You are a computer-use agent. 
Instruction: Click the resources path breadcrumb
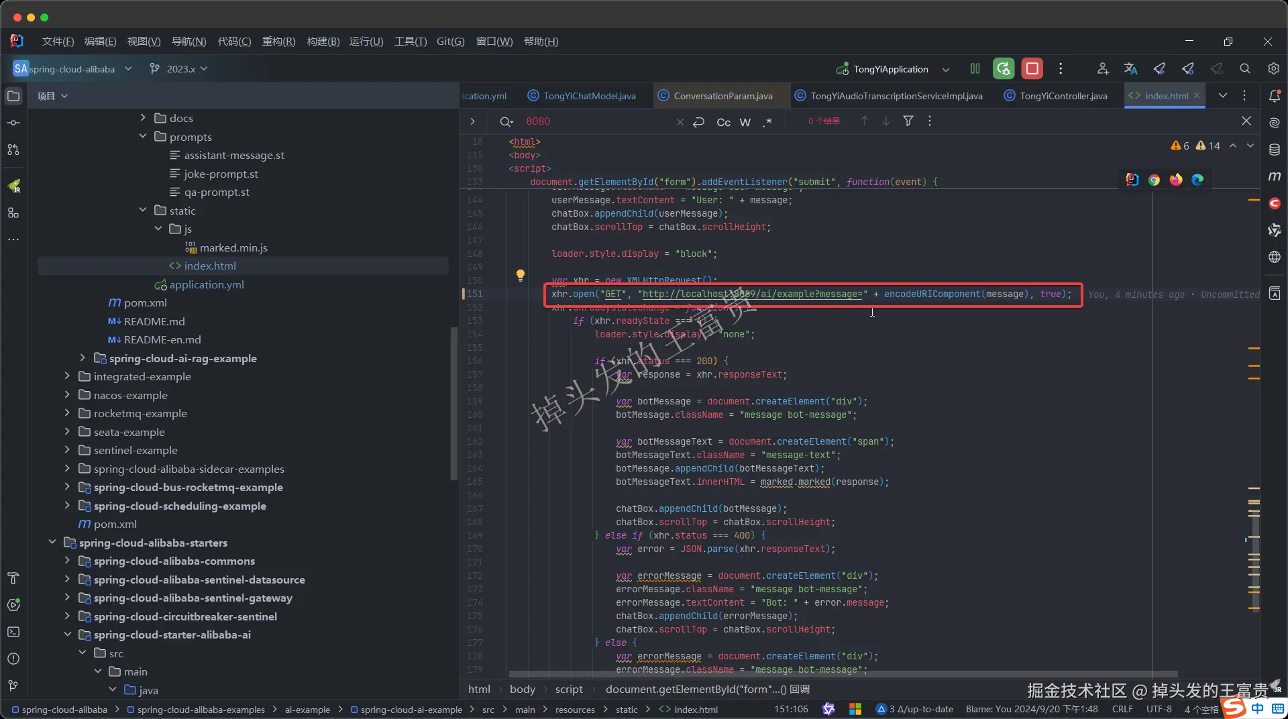coord(575,710)
